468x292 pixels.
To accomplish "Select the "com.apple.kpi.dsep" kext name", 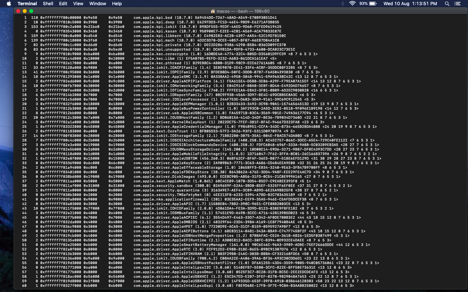I will (x=154, y=22).
